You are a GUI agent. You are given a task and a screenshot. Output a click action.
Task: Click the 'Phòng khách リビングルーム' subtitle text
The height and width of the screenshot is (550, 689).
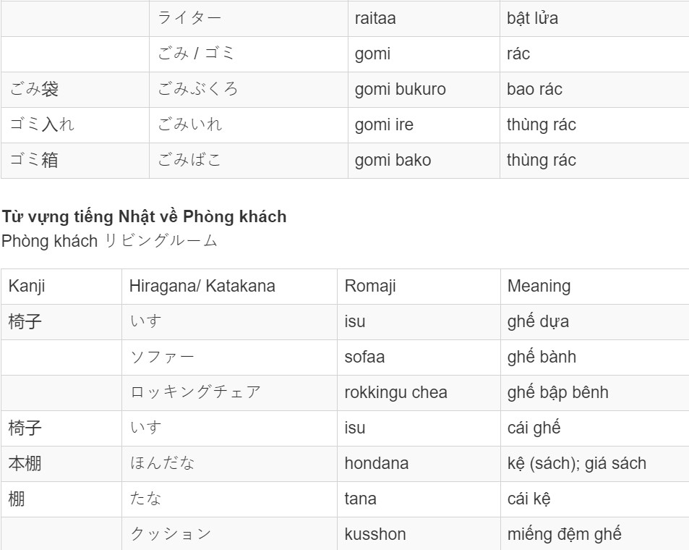pyautogui.click(x=109, y=241)
